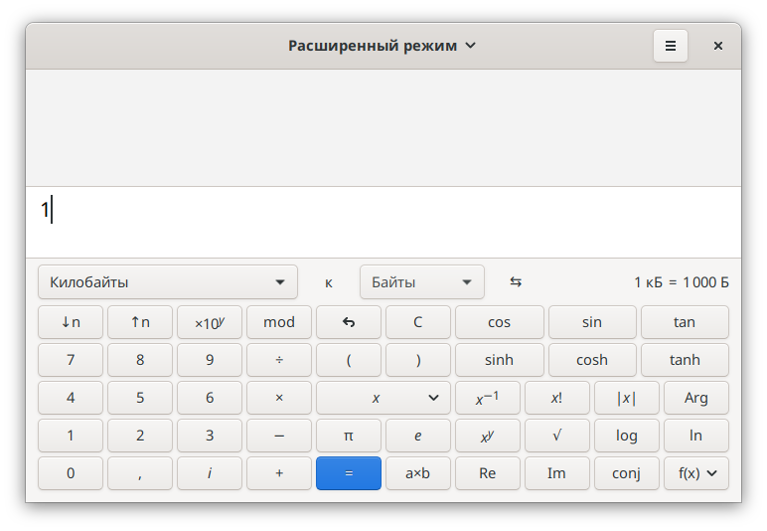Click the C clear button
Screen dimensions: 767x531
point(418,322)
